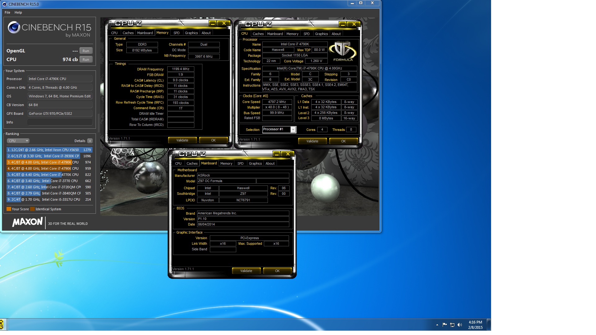
Task: Select i7-4790K entry scoring 974
Action: 49,162
